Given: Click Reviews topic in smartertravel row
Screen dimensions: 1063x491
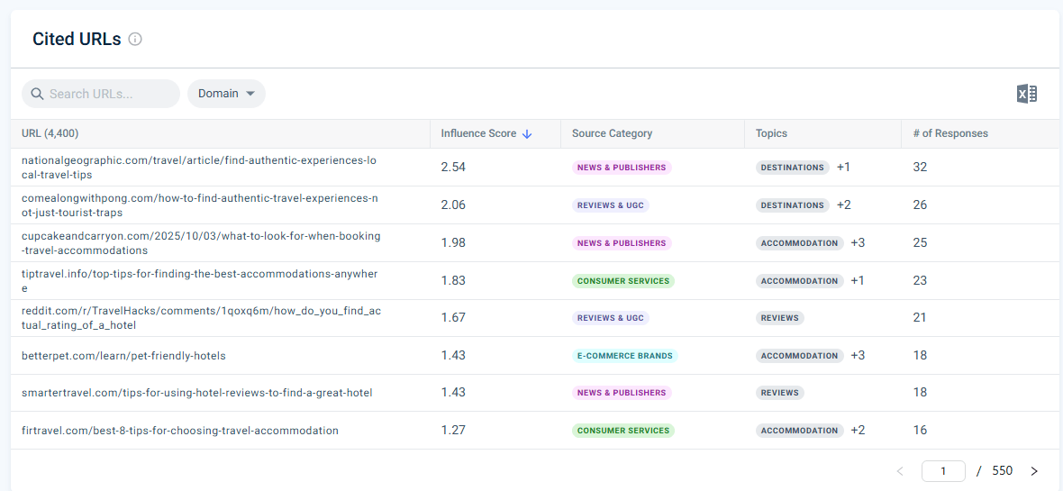Looking at the screenshot, I should (x=779, y=393).
